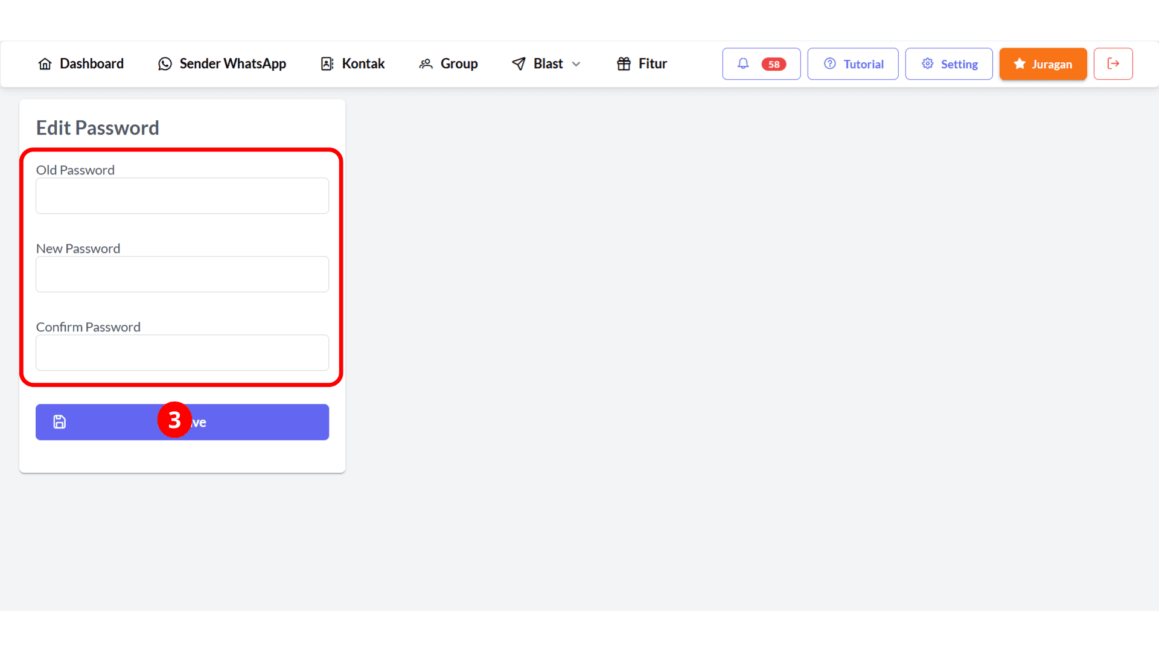Click the Save button

pyautogui.click(x=182, y=422)
